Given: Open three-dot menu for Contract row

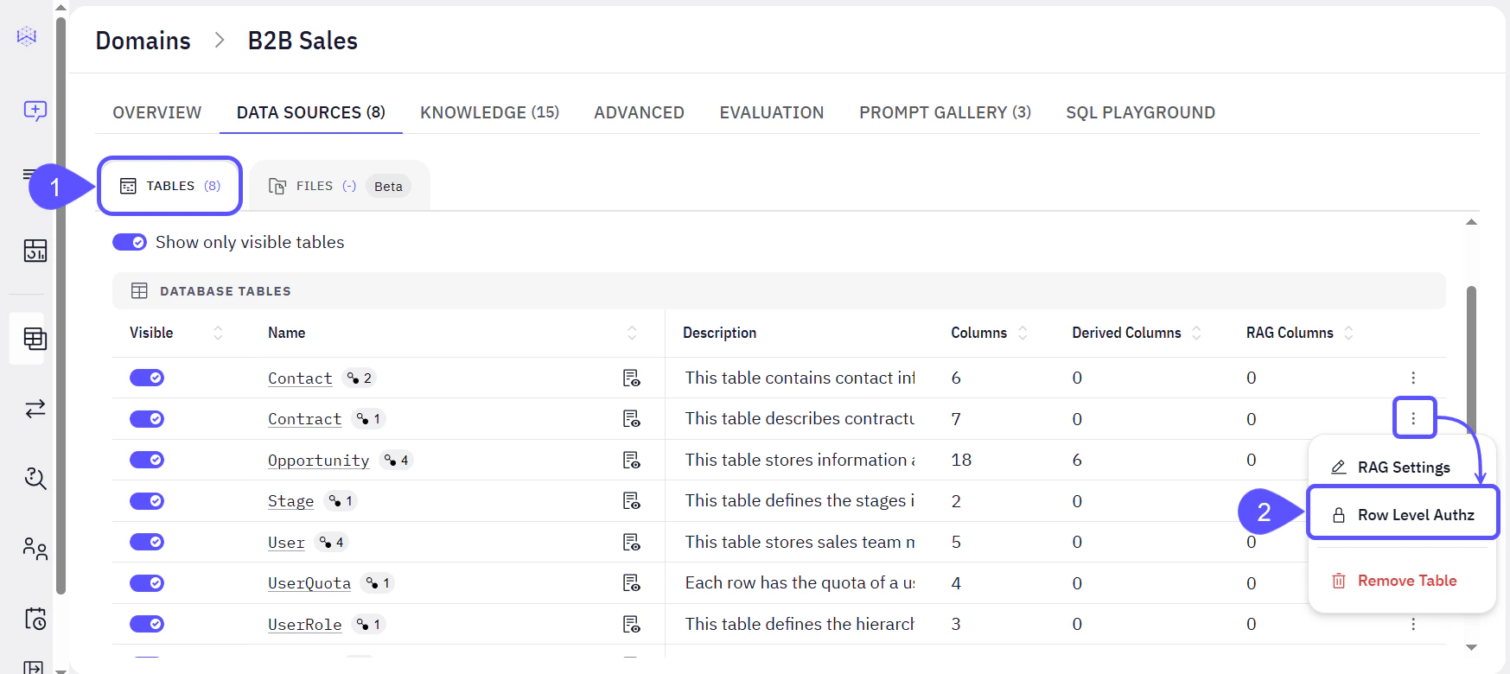Looking at the screenshot, I should tap(1413, 418).
